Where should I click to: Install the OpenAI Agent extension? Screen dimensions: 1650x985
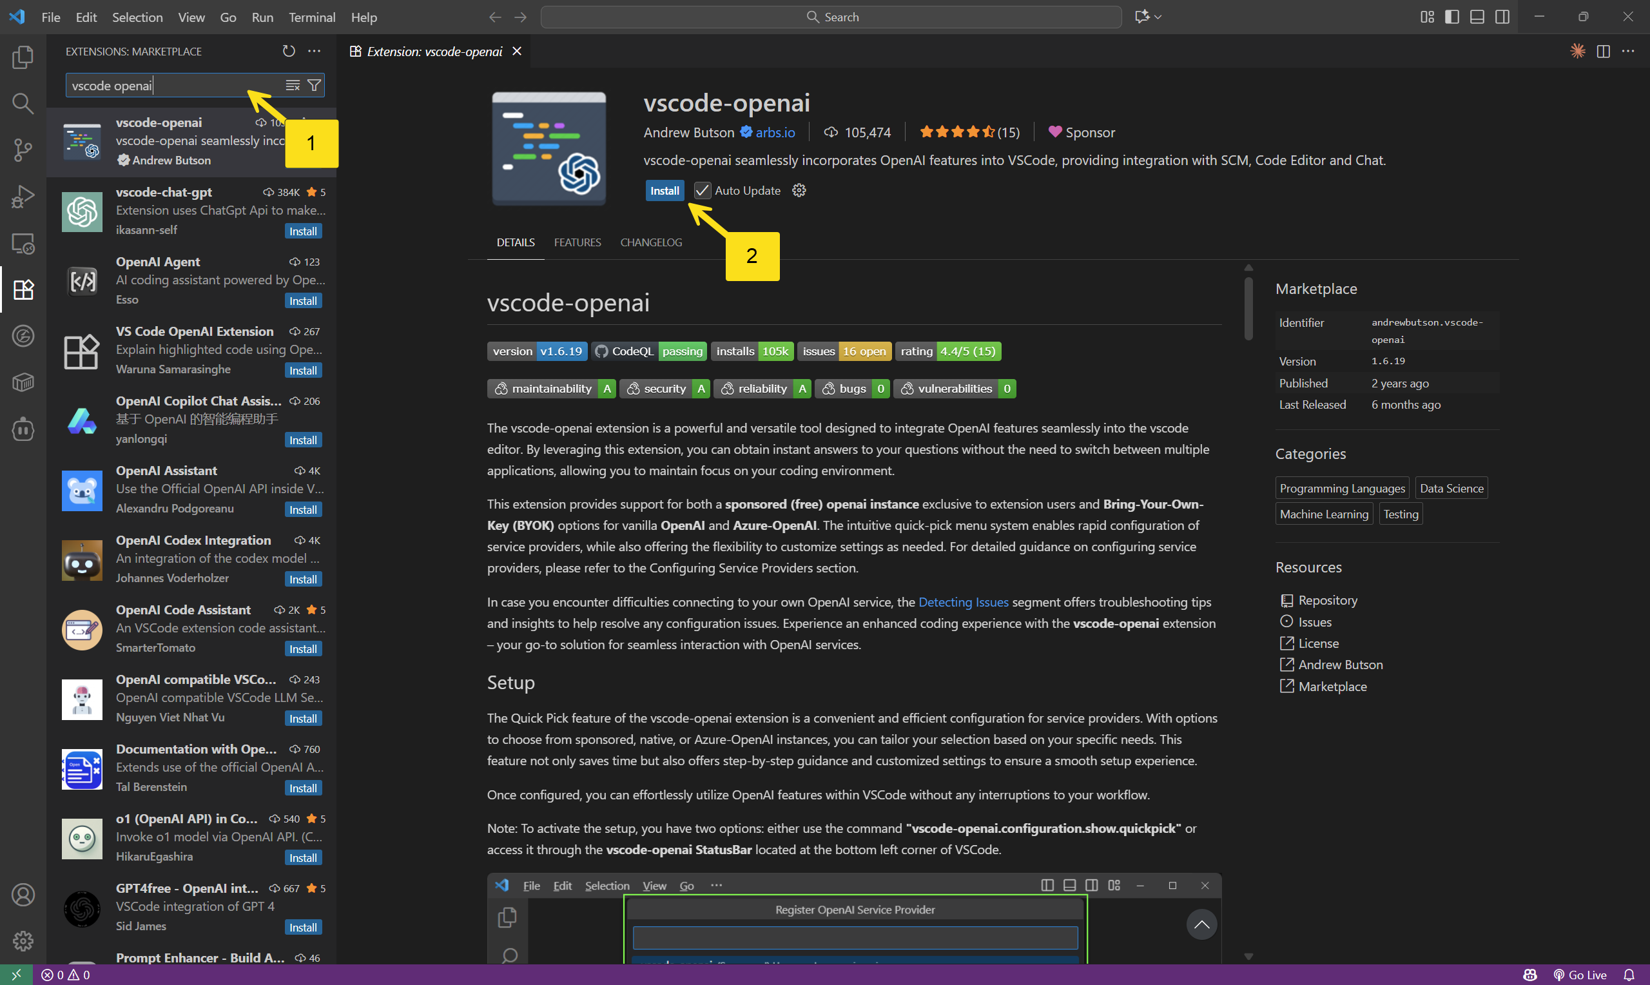coord(303,300)
